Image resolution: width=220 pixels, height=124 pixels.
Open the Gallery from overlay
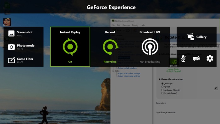pyautogui.click(x=196, y=37)
